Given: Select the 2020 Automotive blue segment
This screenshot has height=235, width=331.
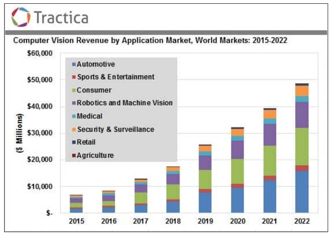Looking at the screenshot, I should 237,200.
